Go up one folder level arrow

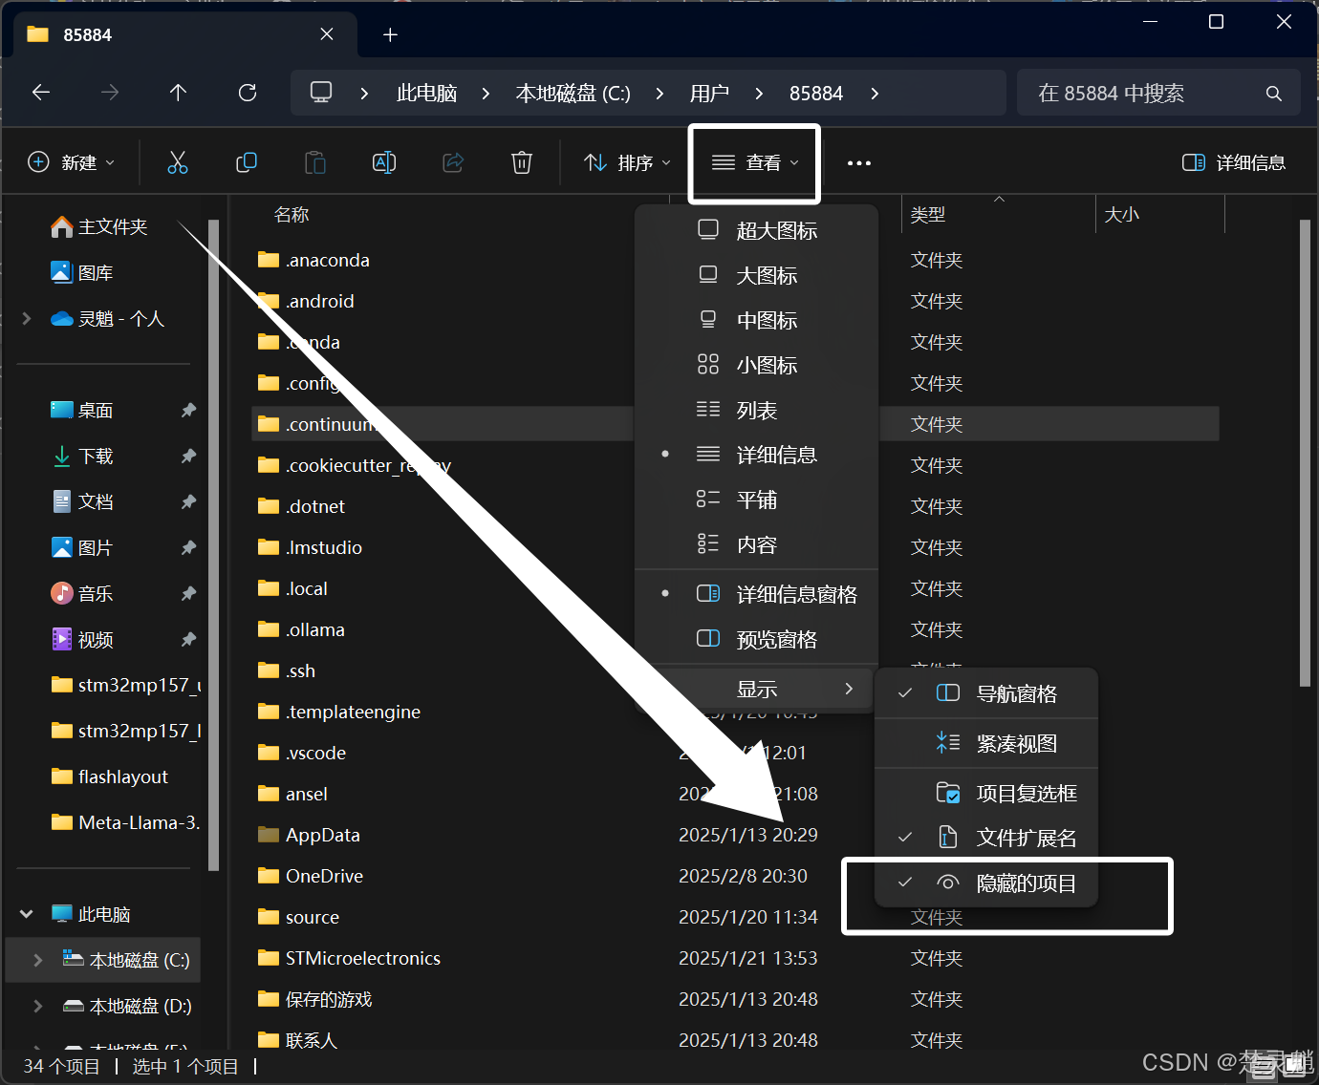coord(178,93)
